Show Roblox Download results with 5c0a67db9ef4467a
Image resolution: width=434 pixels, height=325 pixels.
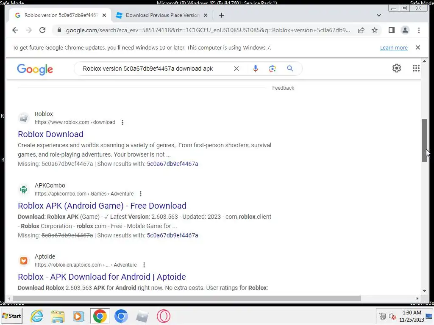(172, 164)
